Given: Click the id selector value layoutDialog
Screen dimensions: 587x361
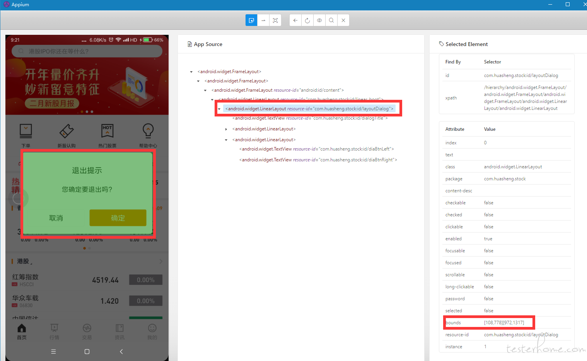Looking at the screenshot, I should click(x=521, y=75).
